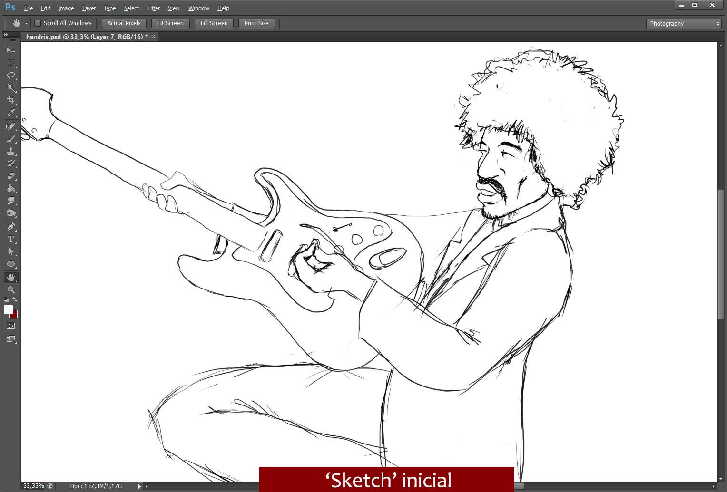This screenshot has width=727, height=492.
Task: Reset default foreground and background colors
Action: (x=6, y=300)
